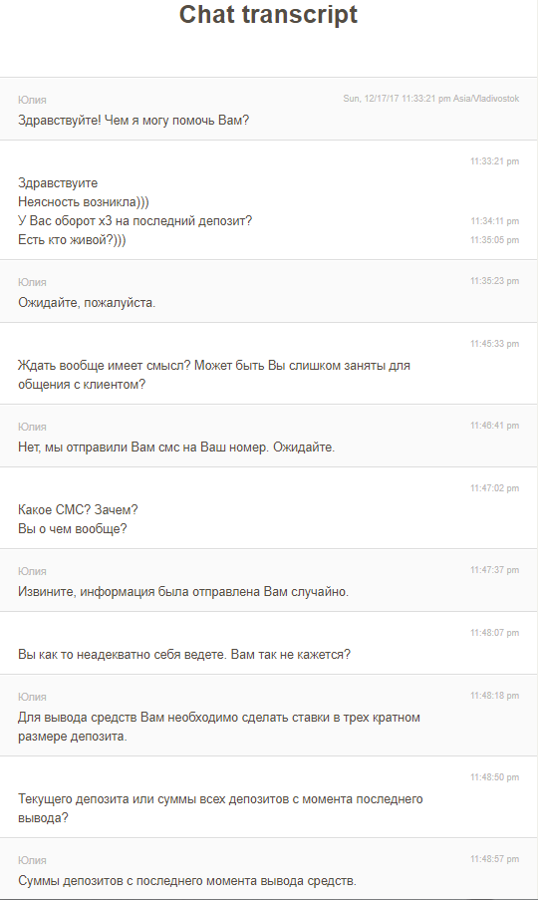
Task: Click the first message timestamp with Asia/Vladivostok
Action: 430,99
